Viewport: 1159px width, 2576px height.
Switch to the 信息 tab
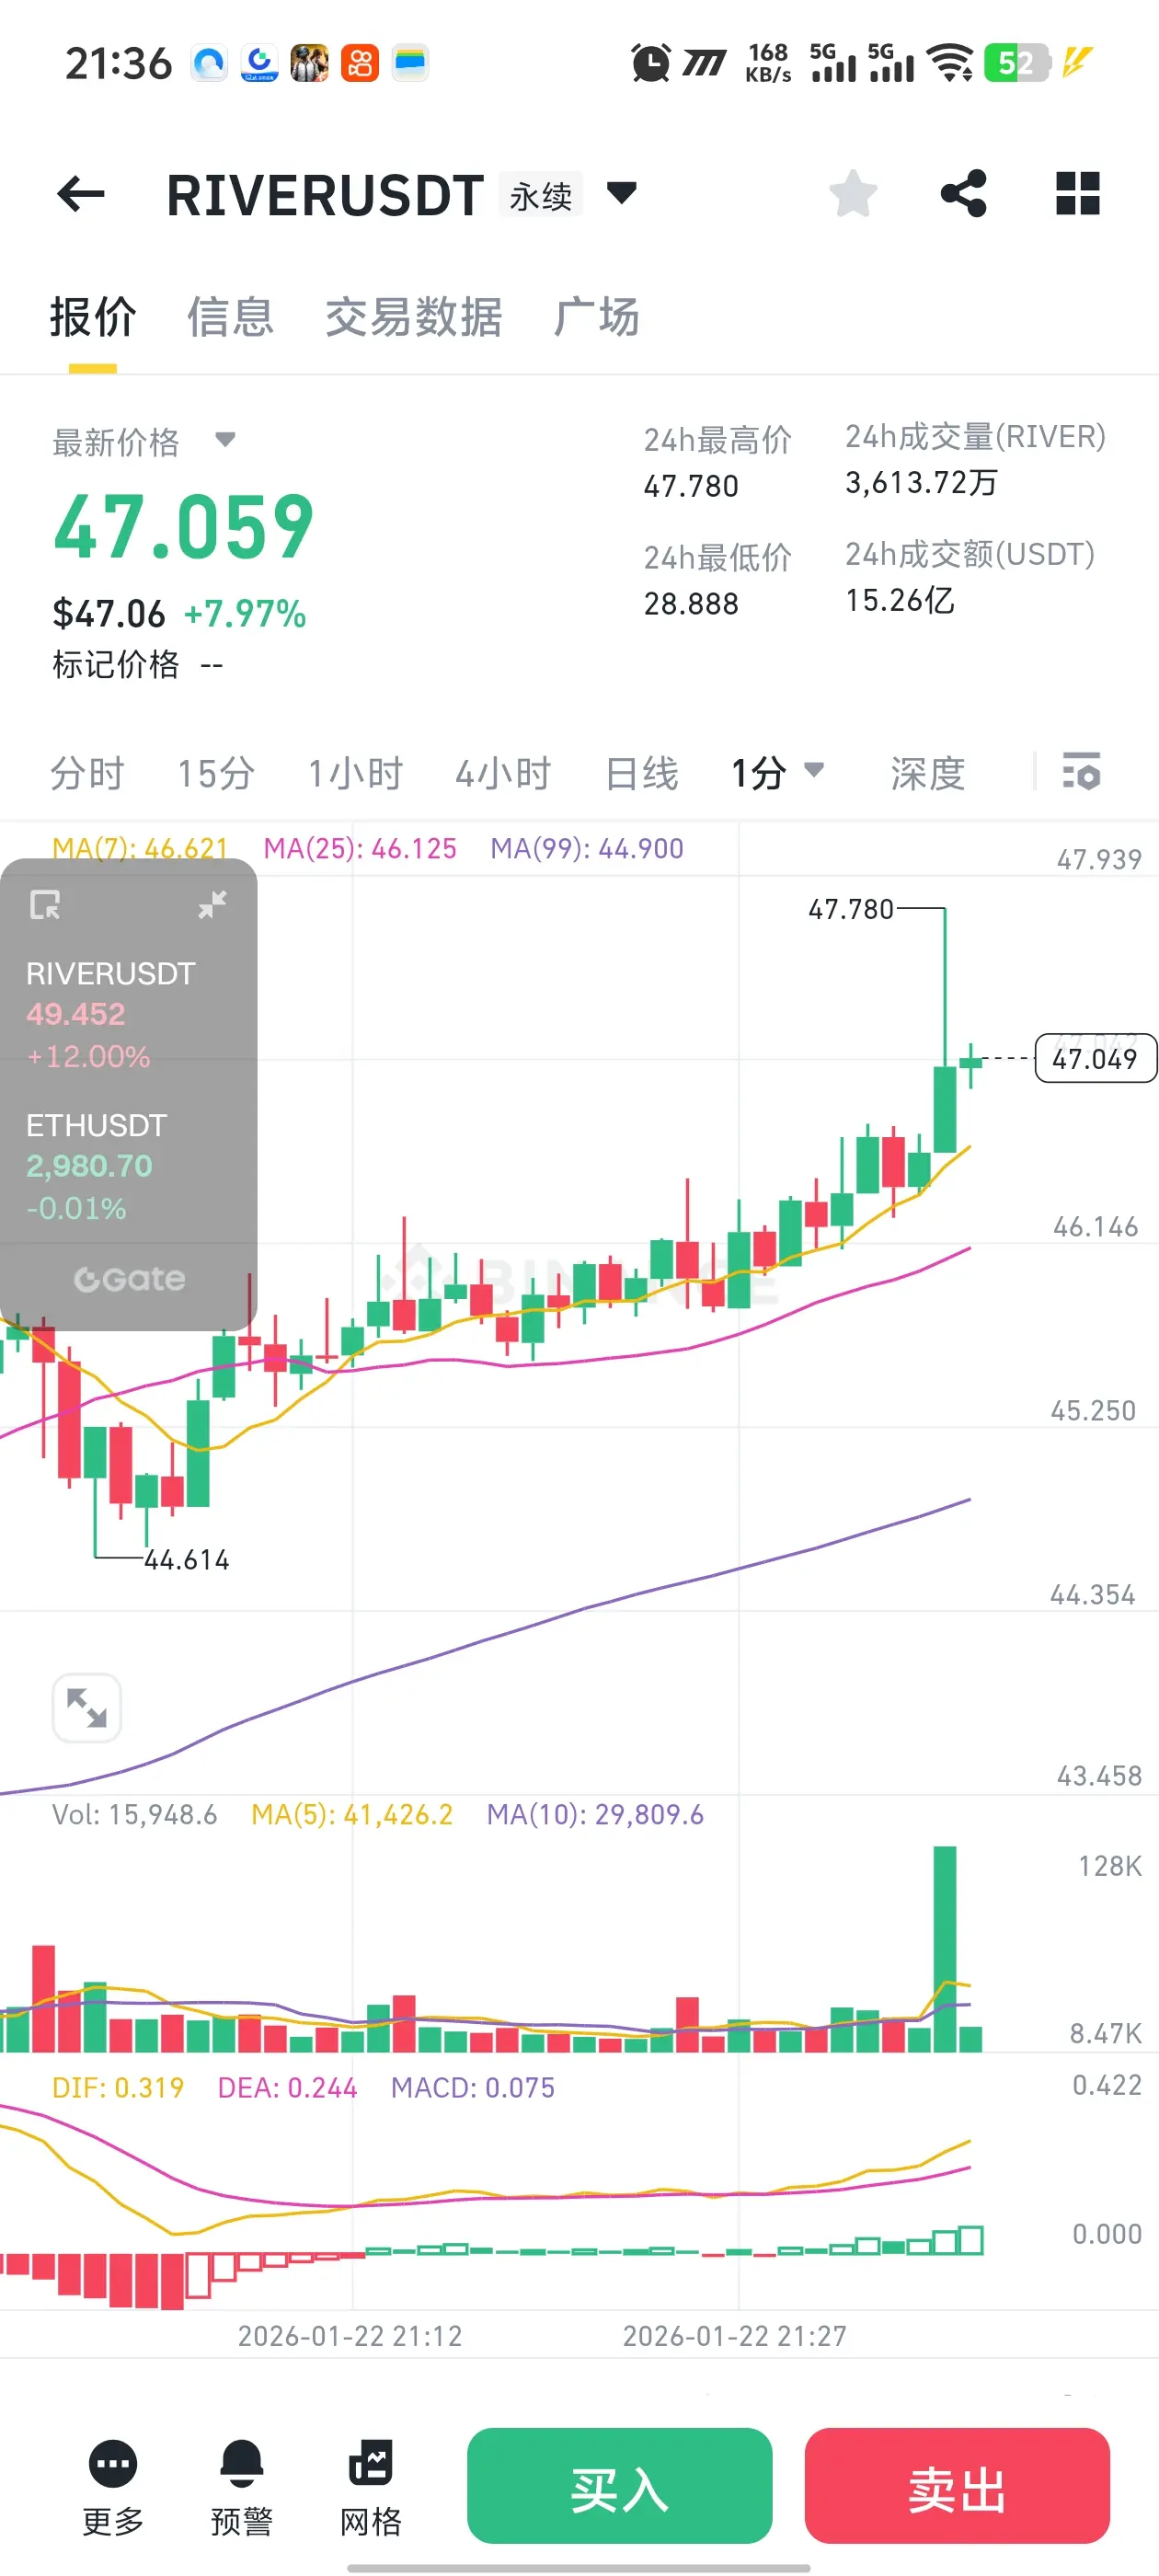coord(230,317)
